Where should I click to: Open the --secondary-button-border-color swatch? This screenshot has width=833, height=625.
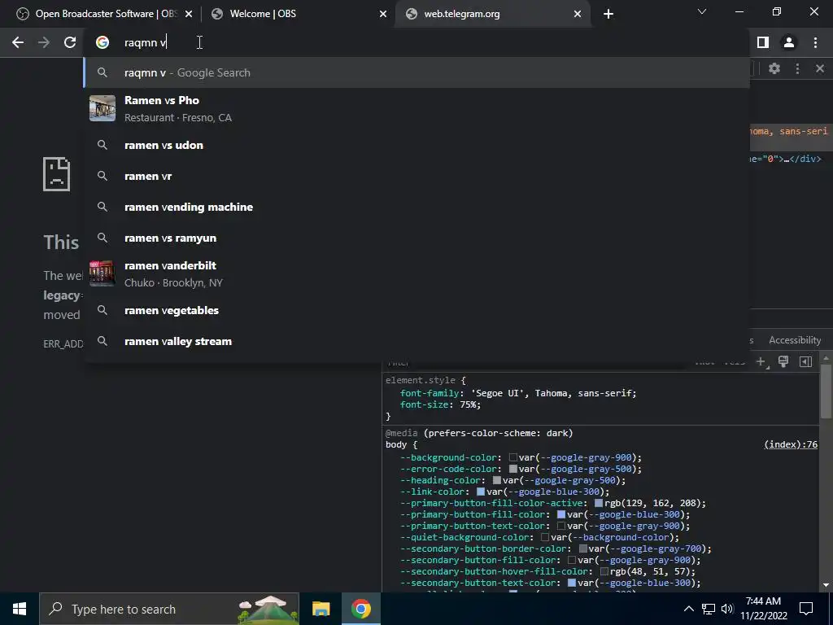pyautogui.click(x=582, y=549)
